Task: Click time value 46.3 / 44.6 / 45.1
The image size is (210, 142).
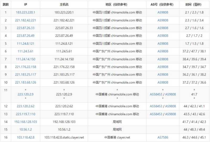Action: [x=194, y=138]
